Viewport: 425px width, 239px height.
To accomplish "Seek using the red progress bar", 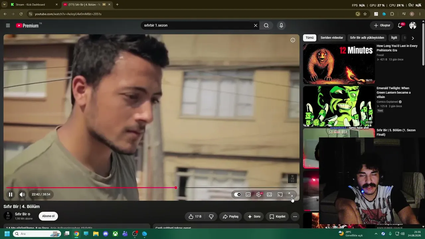I will tap(151, 188).
